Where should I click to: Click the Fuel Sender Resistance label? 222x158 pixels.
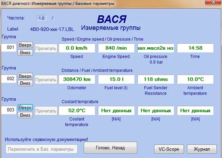tap(156, 91)
